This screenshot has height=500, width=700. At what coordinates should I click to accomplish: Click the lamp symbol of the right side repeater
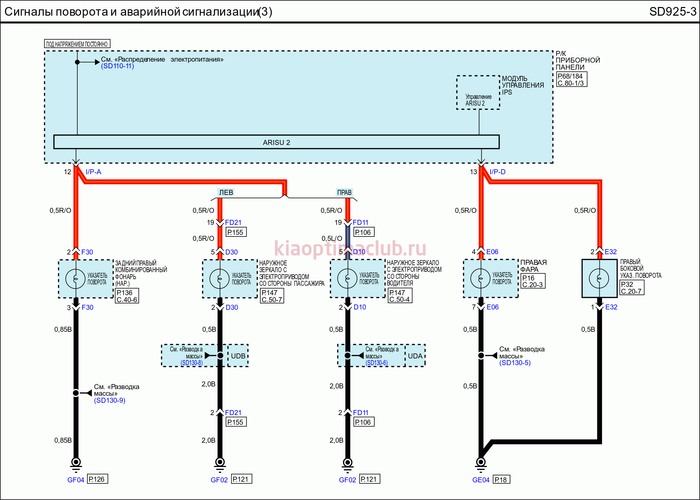(x=599, y=278)
